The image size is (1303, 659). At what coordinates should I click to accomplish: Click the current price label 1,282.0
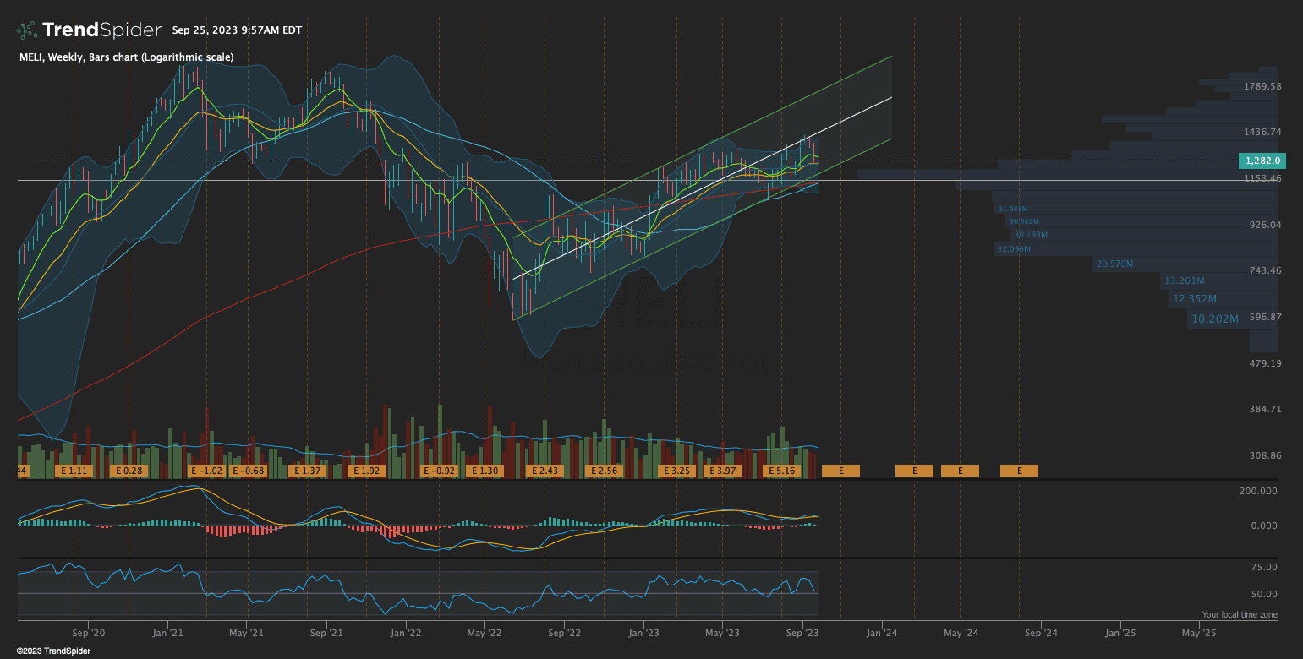pos(1261,161)
